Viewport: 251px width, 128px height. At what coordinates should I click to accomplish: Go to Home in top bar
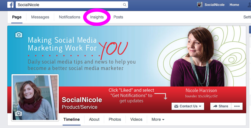coord(234,5)
